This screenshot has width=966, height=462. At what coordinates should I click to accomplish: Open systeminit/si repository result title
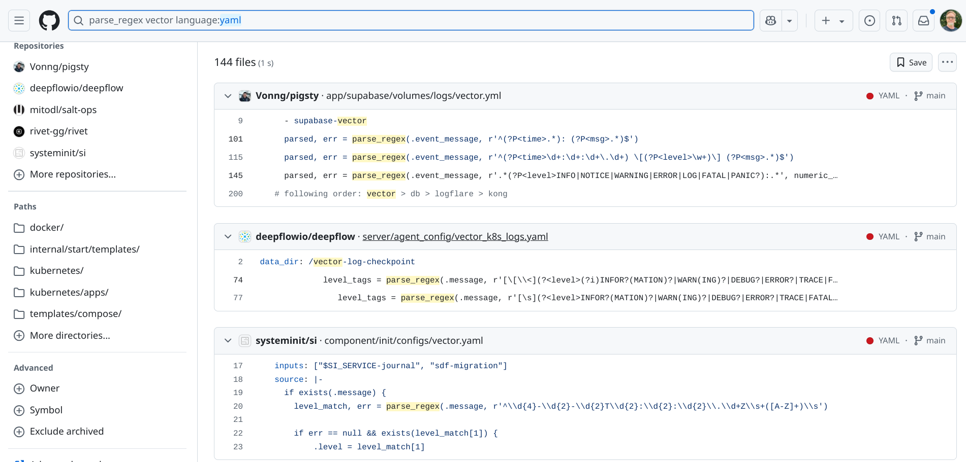click(x=286, y=341)
